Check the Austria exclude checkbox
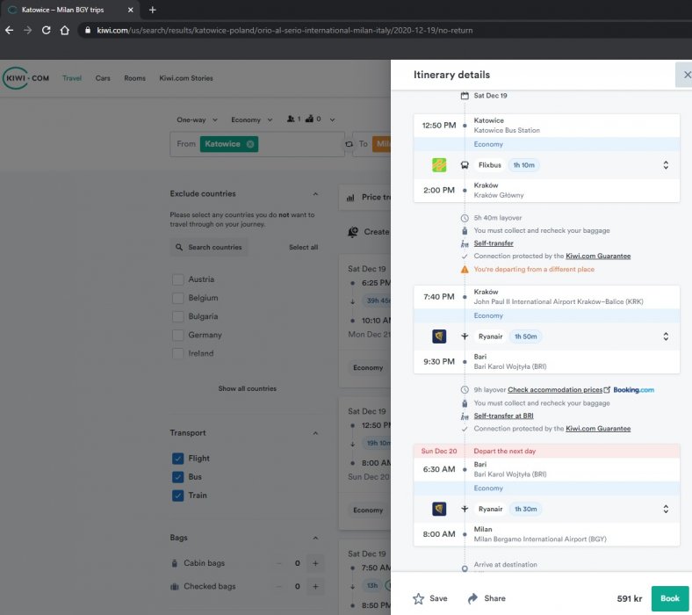The width and height of the screenshot is (692, 615). [178, 279]
